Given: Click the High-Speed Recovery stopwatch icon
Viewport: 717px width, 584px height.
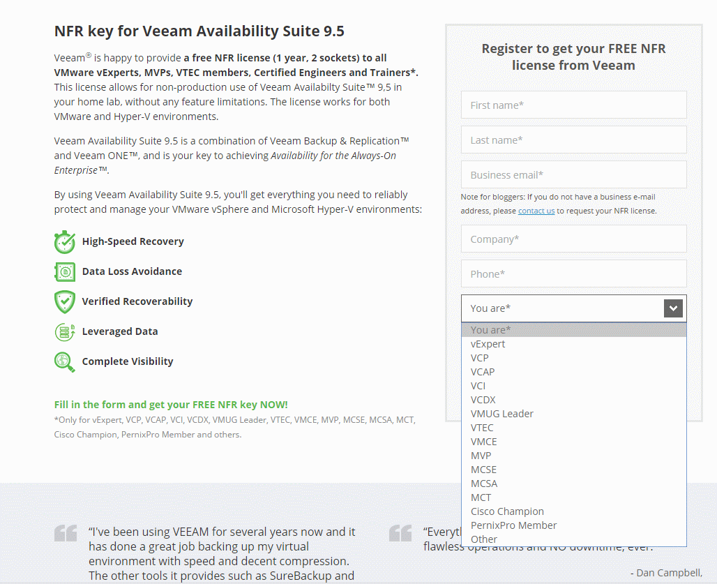Looking at the screenshot, I should (64, 241).
